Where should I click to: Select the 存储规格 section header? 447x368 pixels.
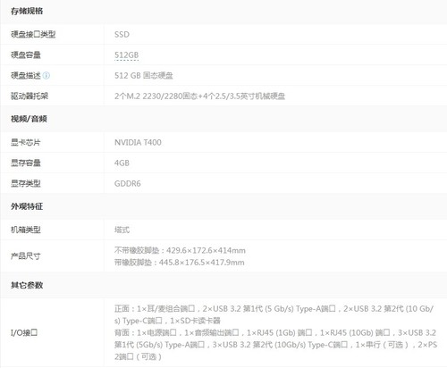coord(27,12)
